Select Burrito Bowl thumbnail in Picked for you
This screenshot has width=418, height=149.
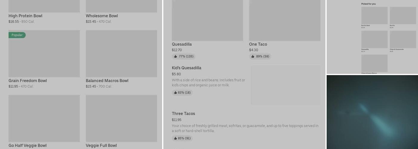click(374, 15)
